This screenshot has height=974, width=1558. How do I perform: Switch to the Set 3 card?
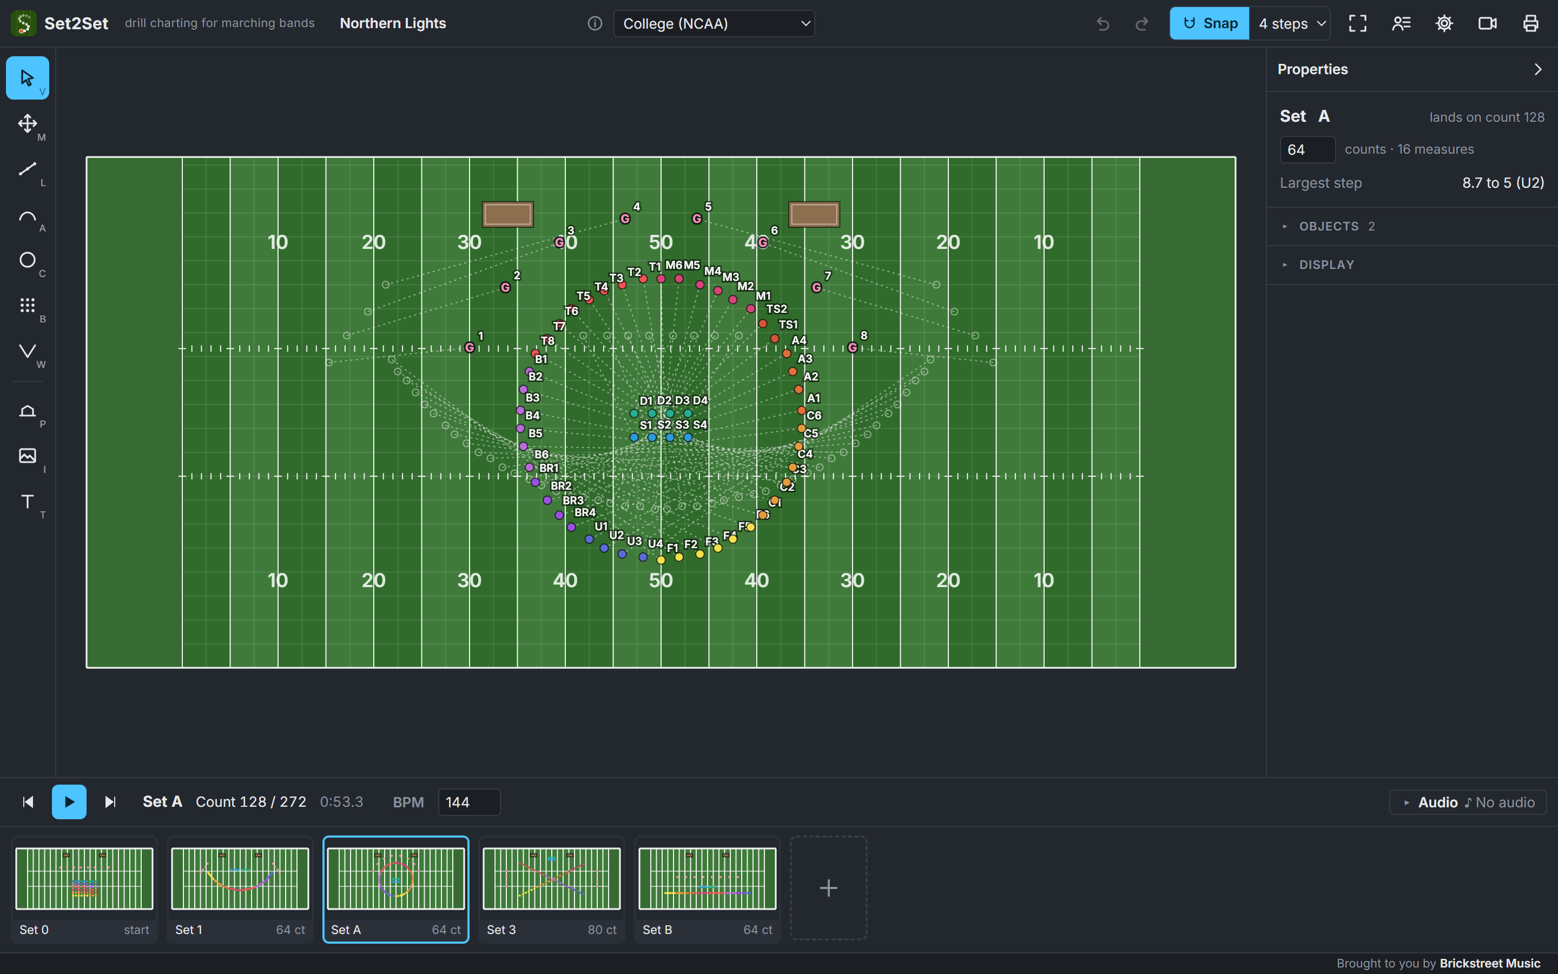click(x=552, y=889)
